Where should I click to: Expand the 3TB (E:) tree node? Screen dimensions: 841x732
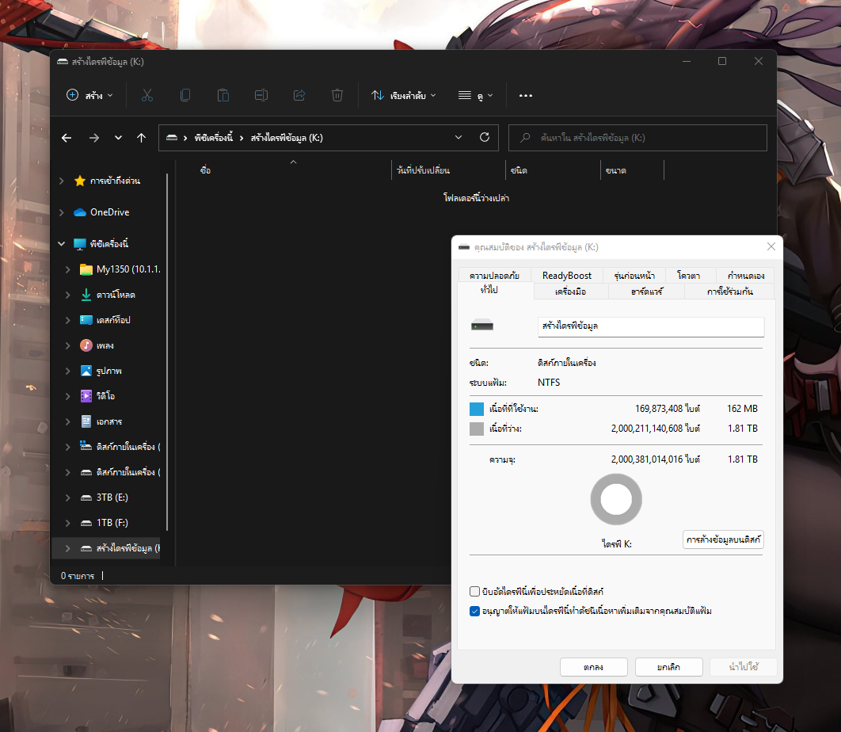[x=68, y=498]
